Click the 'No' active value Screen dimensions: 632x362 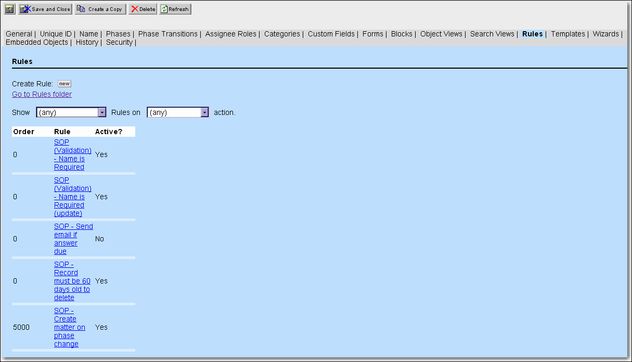tap(99, 239)
